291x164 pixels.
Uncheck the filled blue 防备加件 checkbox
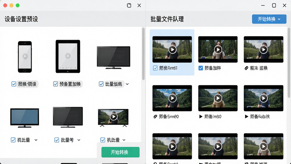point(201,68)
